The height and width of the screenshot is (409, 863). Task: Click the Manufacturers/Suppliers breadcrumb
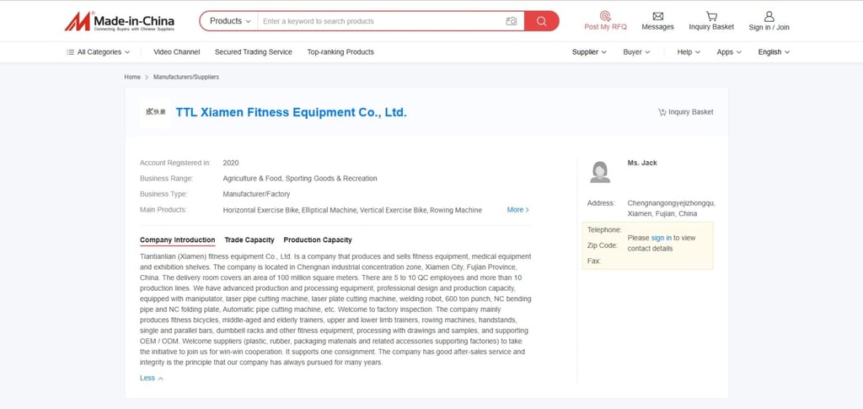[186, 77]
